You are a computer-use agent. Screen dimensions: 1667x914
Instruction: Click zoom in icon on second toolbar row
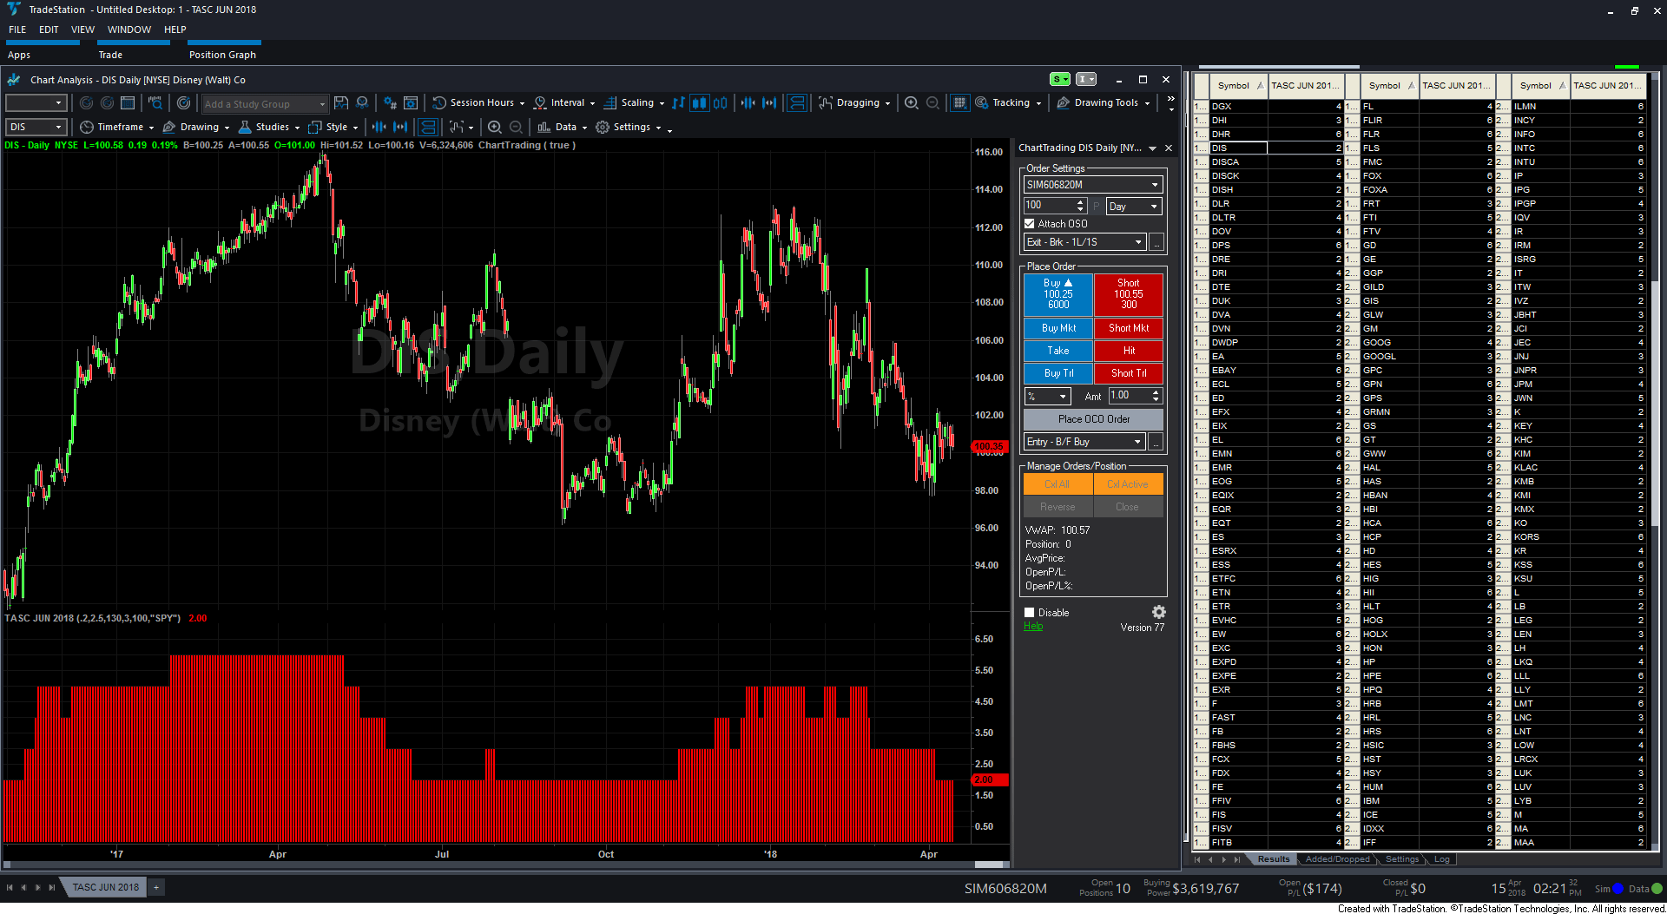coord(495,128)
